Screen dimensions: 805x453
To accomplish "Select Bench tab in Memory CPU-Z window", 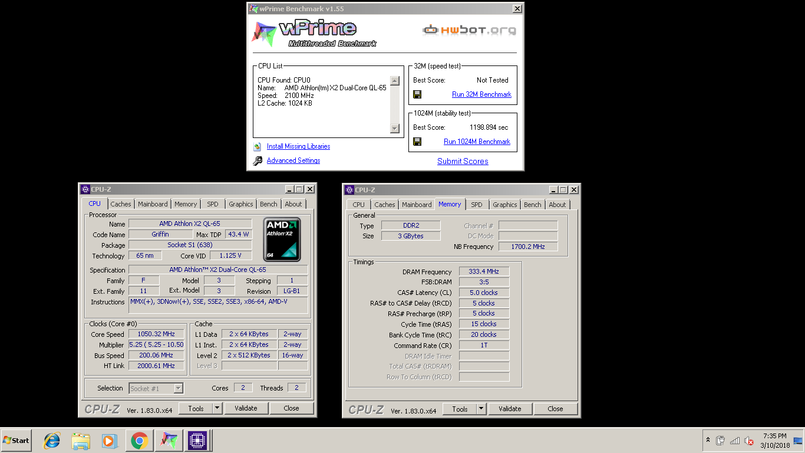I will [533, 205].
